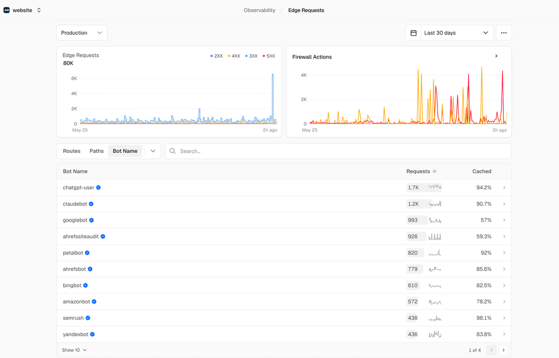Click the chatgpt-user verified badge
The width and height of the screenshot is (559, 358).
point(98,188)
